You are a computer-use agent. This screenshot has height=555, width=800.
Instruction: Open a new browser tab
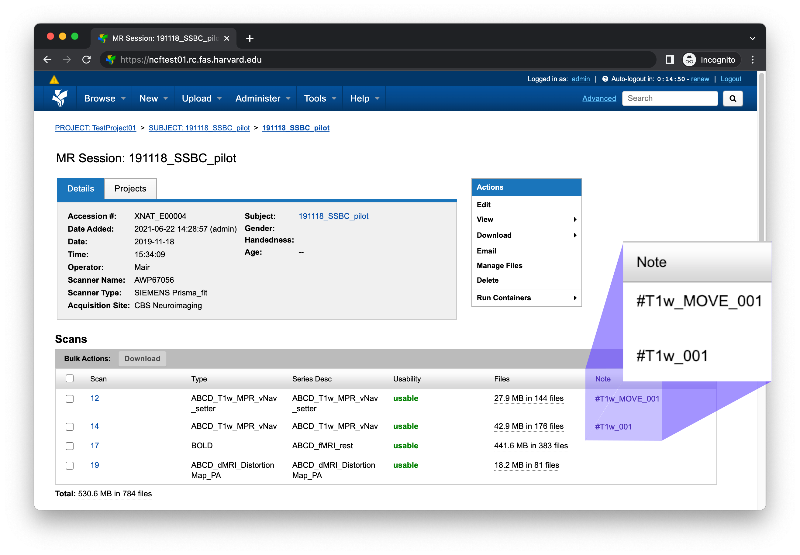tap(250, 38)
